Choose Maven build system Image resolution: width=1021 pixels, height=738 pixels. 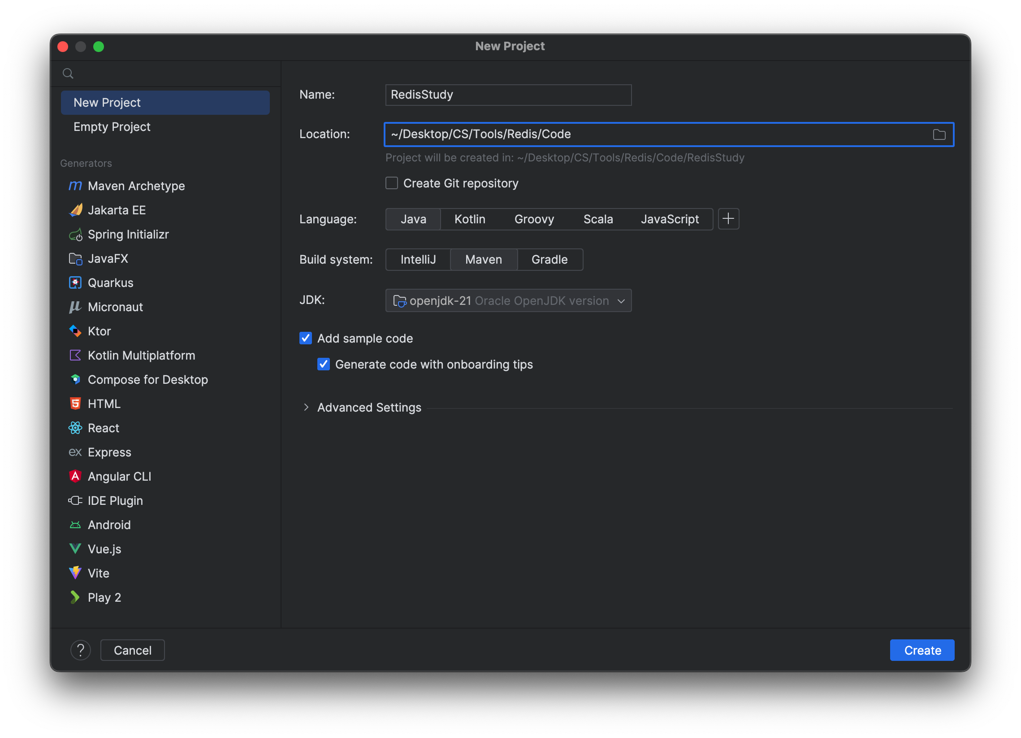point(484,260)
